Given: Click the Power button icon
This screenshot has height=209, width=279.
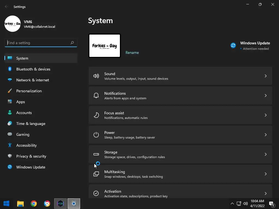Looking at the screenshot, I should pyautogui.click(x=96, y=135).
